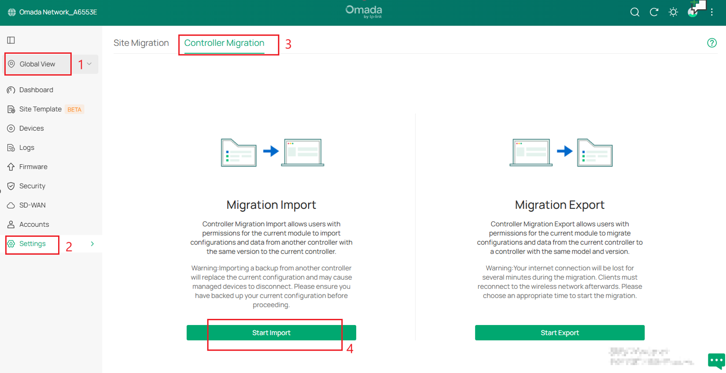Screen dimensions: 726x373
Task: Click the refresh icon in header
Action: point(654,12)
